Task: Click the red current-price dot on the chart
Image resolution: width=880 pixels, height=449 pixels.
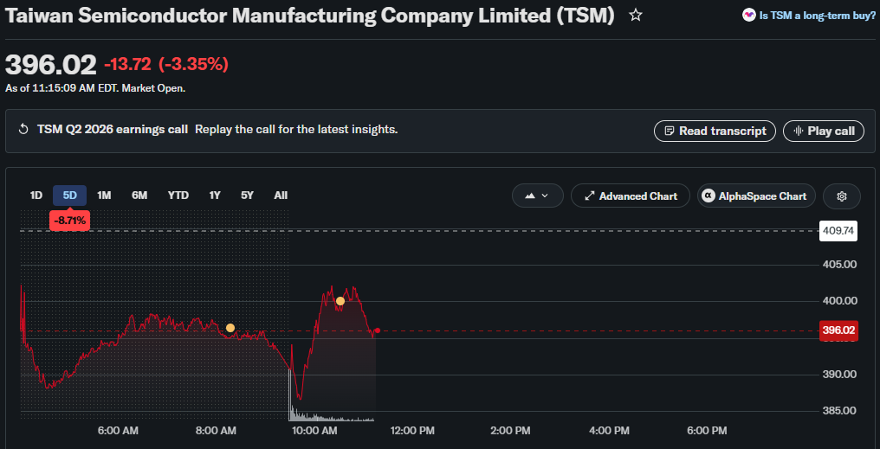Action: pyautogui.click(x=377, y=330)
